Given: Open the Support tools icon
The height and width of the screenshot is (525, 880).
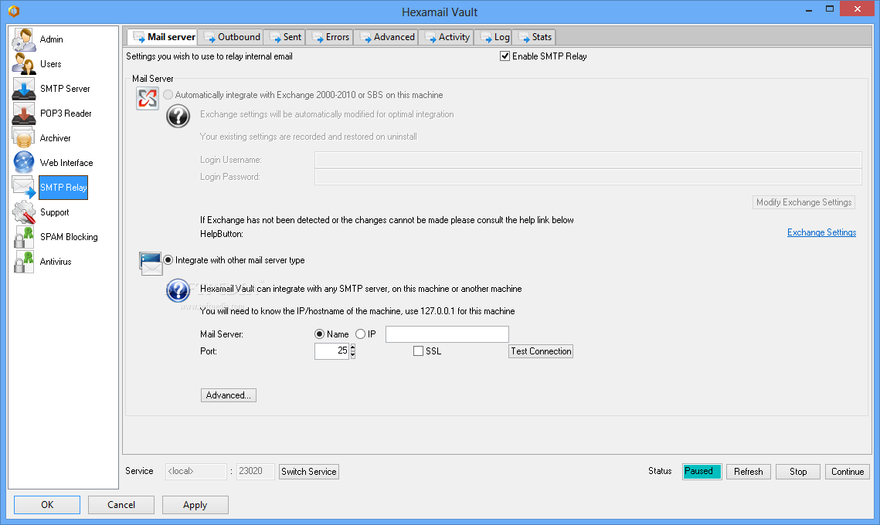Looking at the screenshot, I should coord(24,212).
